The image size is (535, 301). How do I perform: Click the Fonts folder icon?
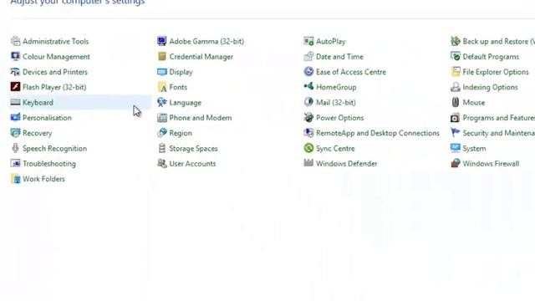pos(161,87)
